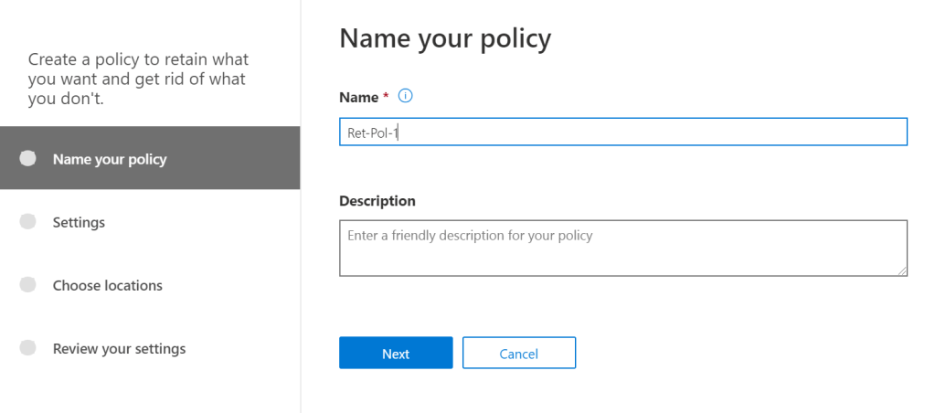Click the Cancel button
The image size is (935, 413).
518,353
